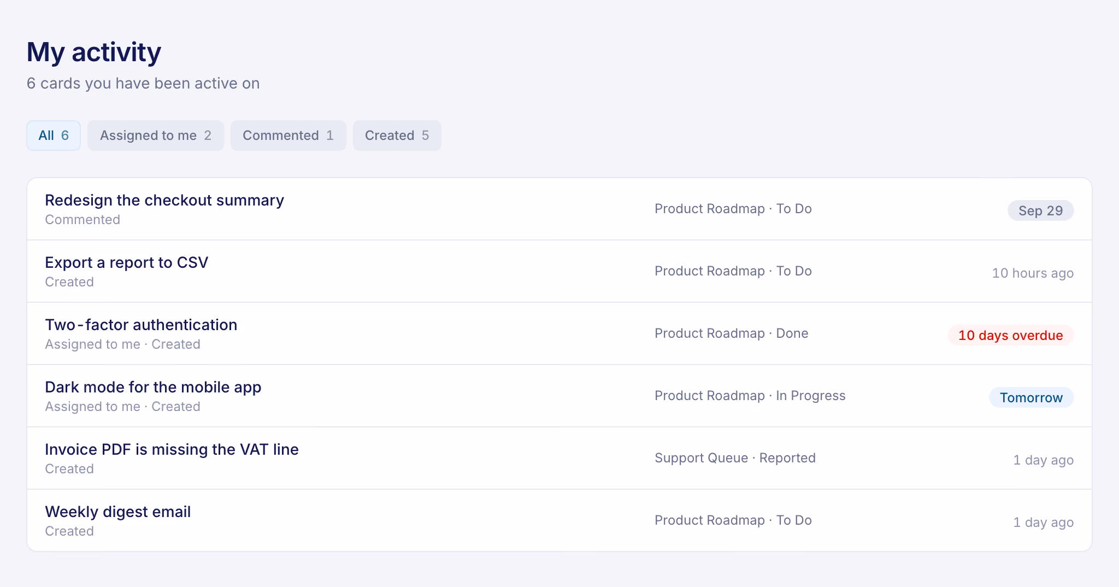Click Support Queue · Reported board label
The height and width of the screenshot is (587, 1119).
735,458
